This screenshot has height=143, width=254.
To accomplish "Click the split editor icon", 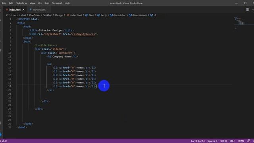I will [x=247, y=10].
